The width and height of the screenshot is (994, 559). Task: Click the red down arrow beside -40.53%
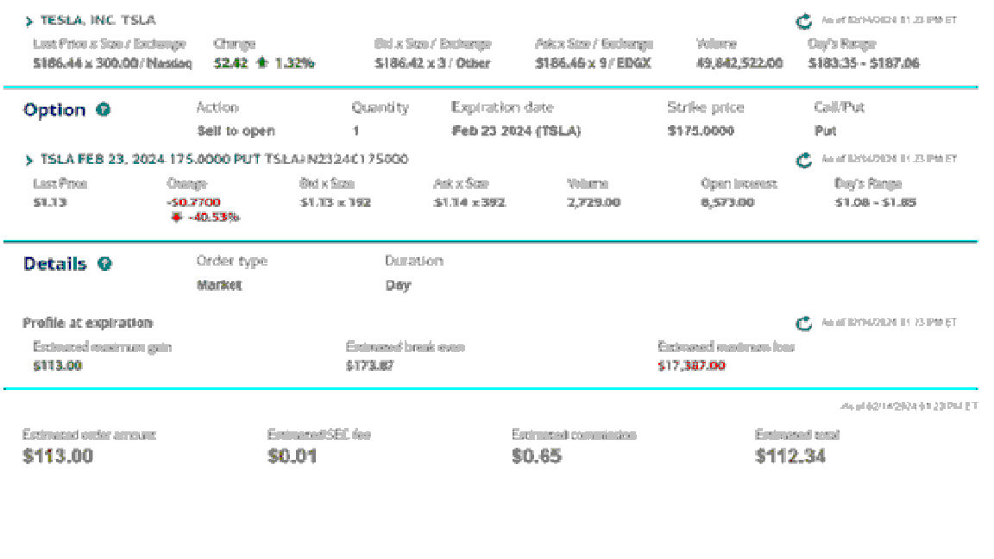[176, 217]
